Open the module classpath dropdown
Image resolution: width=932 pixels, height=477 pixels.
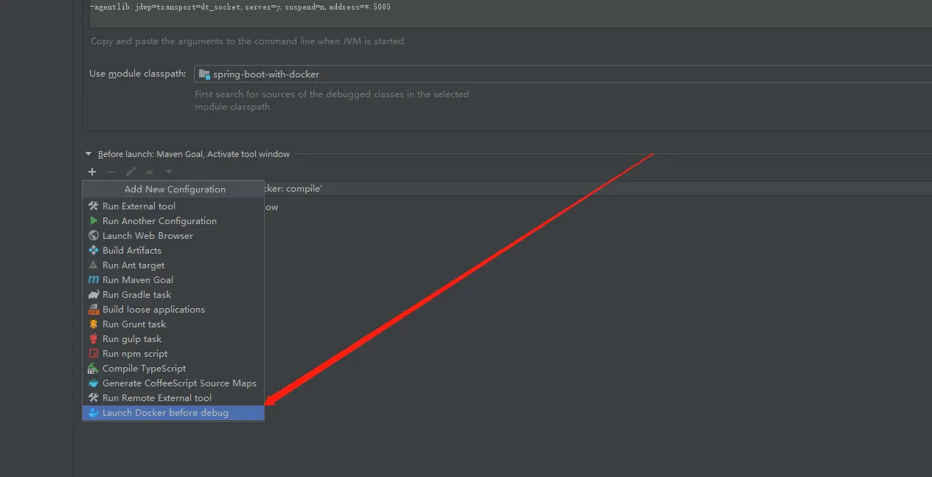click(x=563, y=74)
